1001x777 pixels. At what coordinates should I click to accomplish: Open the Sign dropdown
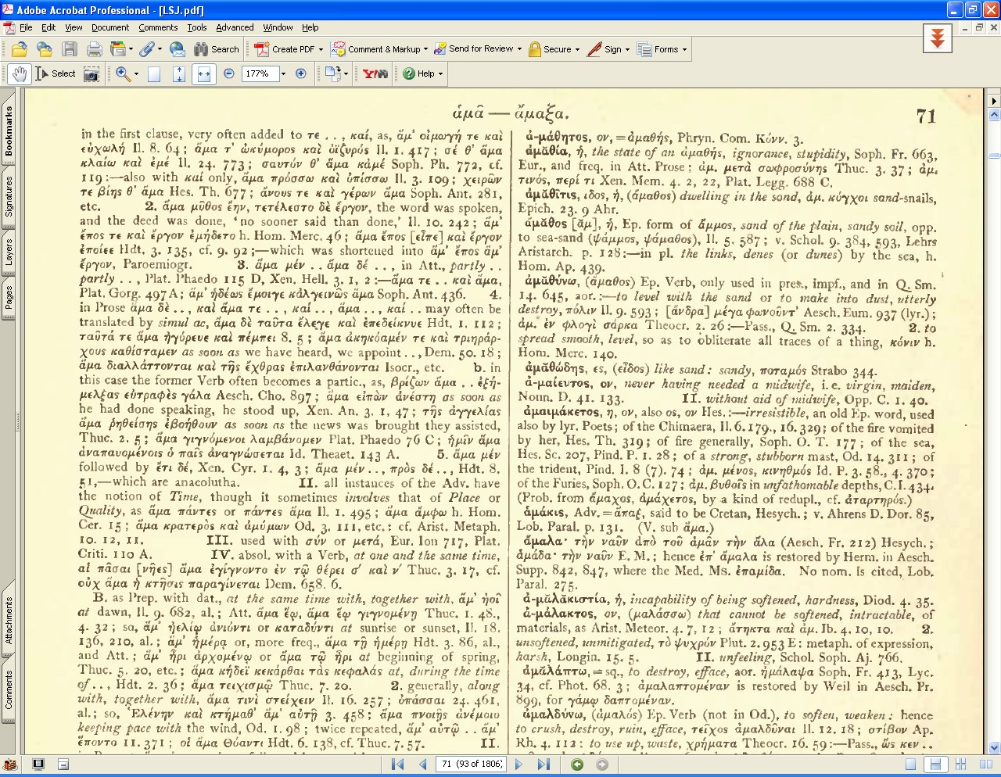click(x=627, y=49)
